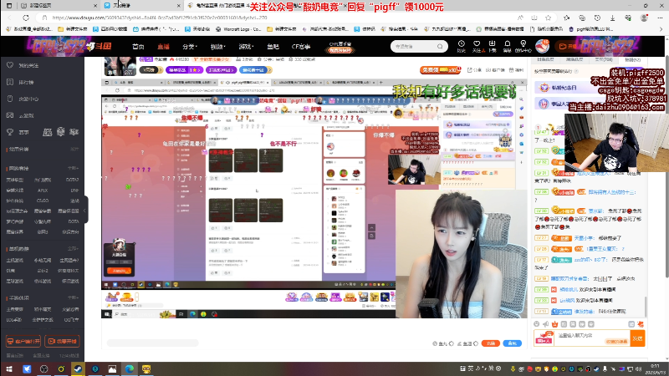This screenshot has width=669, height=376.
Task: Expand all games in the 单机热游 sidebar section
Action: point(73,248)
